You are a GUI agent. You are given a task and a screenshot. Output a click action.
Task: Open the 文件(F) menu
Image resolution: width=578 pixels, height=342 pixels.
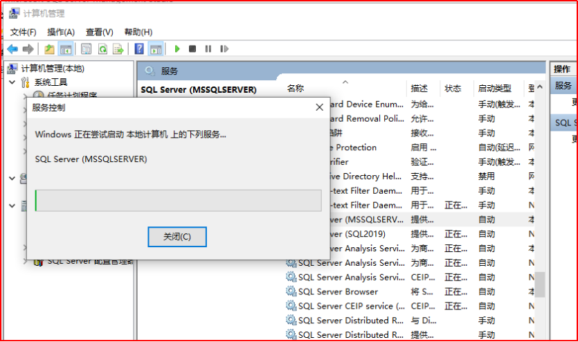(x=23, y=33)
